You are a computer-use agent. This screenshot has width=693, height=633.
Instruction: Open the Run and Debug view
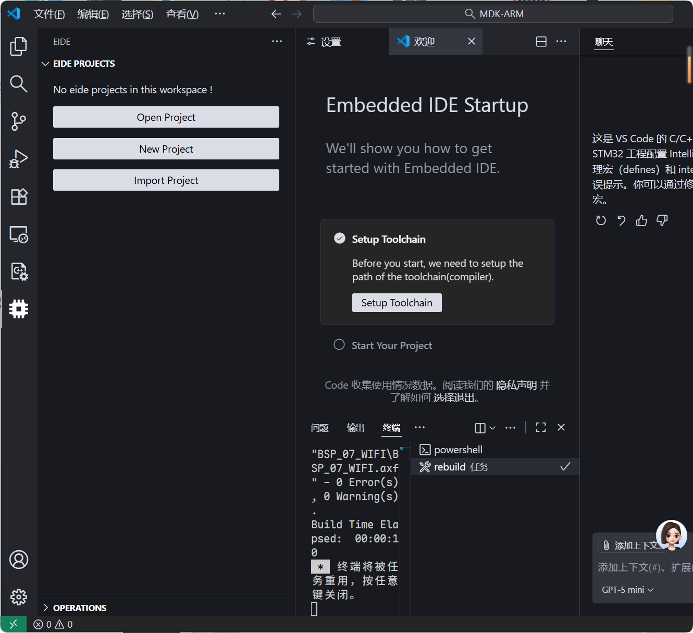point(19,159)
